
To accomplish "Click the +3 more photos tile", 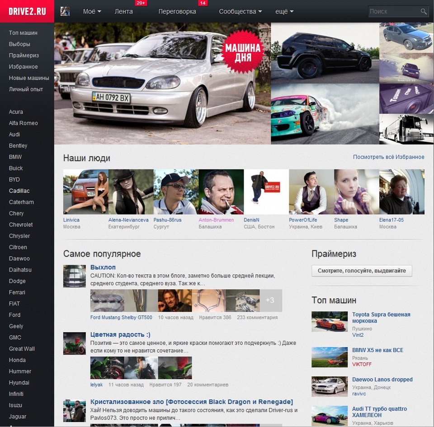I will 271,300.
